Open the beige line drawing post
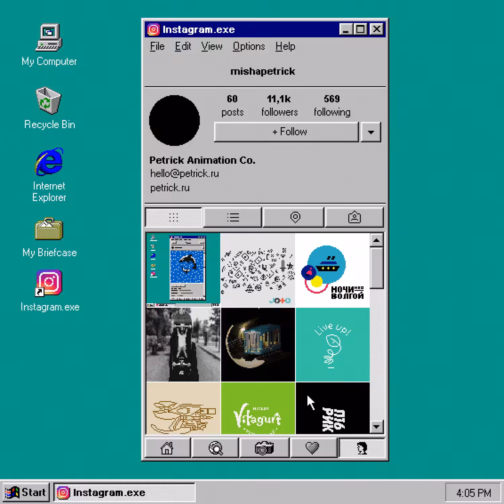Image resolution: width=504 pixels, height=504 pixels. (x=183, y=408)
